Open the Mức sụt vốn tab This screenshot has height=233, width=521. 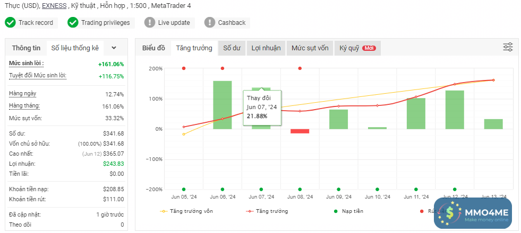310,48
